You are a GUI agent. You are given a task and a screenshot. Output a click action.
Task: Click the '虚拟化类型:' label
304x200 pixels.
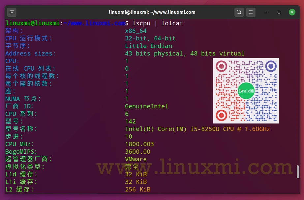point(25,167)
